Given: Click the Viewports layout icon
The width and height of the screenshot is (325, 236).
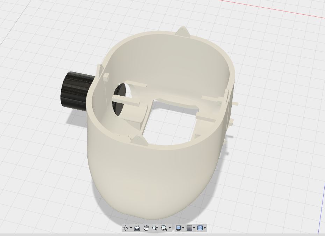Looking at the screenshot, I should (200, 228).
